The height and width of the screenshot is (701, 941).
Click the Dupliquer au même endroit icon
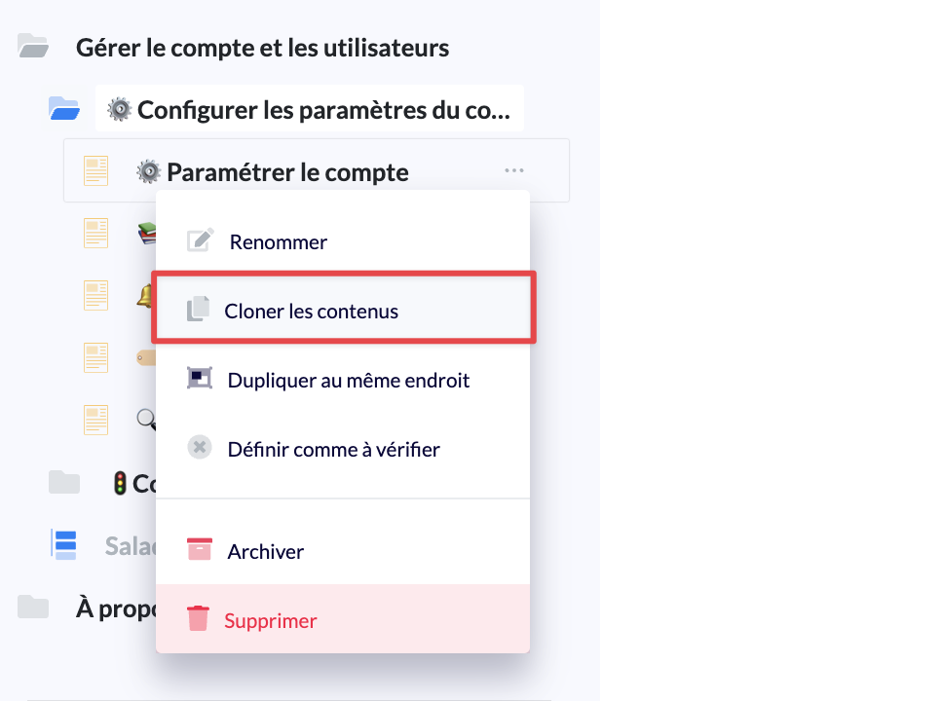200,379
